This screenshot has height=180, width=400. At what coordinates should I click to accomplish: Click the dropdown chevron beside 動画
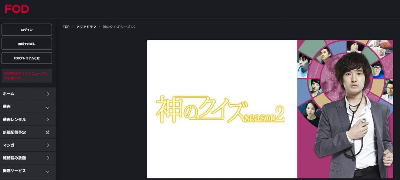48,107
